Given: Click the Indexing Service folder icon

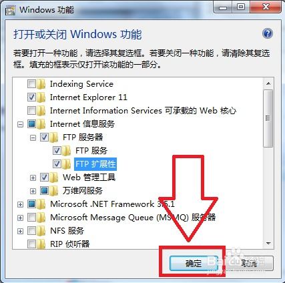Looking at the screenshot, I should click(41, 84).
